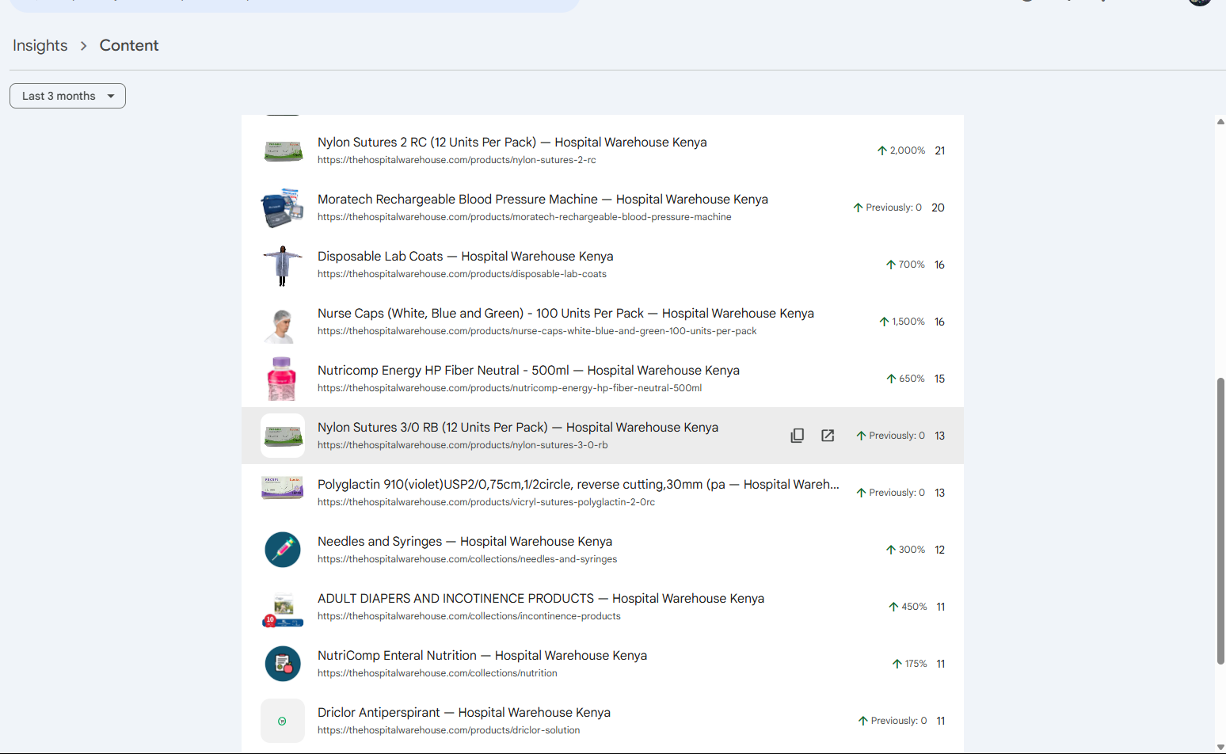Click the Driclor Antiperspirant placeholder icon
Viewport: 1226px width, 754px height.
click(x=283, y=721)
